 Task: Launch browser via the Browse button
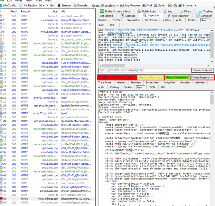185,5
